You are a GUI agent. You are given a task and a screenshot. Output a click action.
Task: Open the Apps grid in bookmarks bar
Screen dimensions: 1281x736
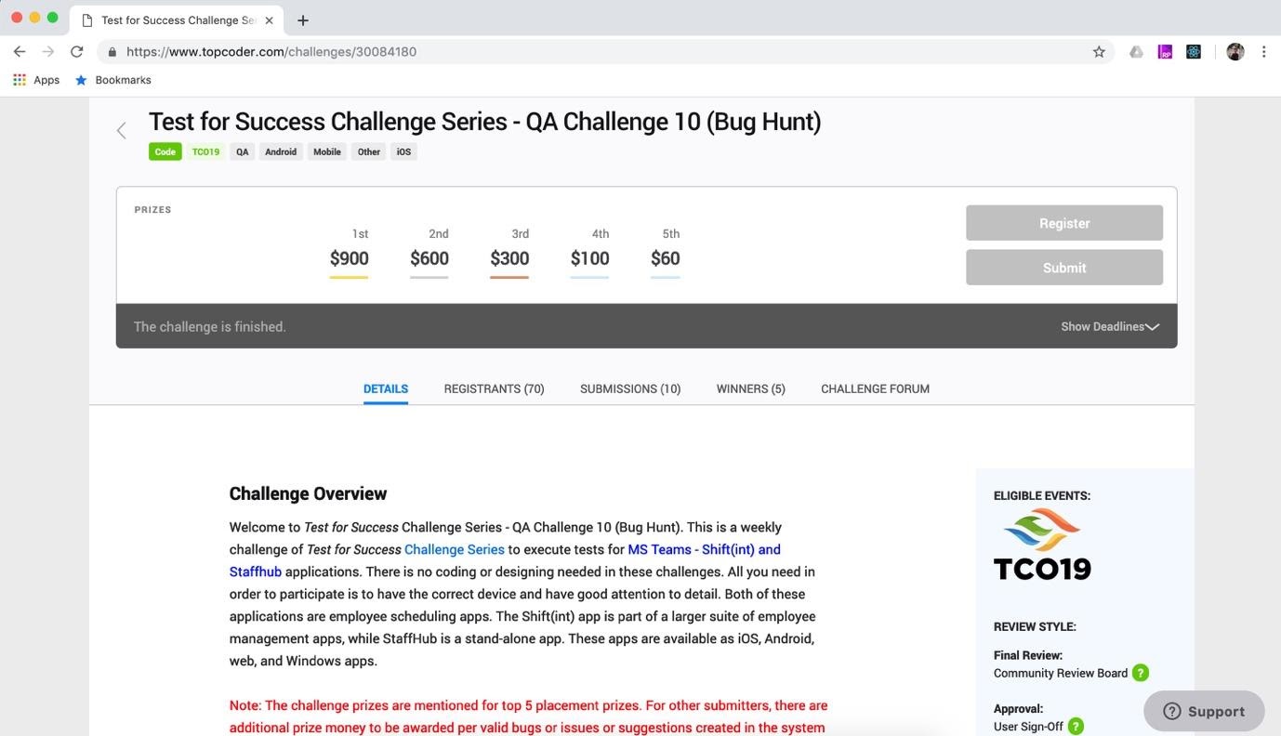click(x=36, y=80)
